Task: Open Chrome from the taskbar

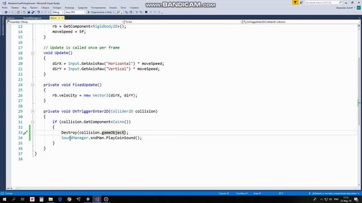Action: click(x=69, y=199)
